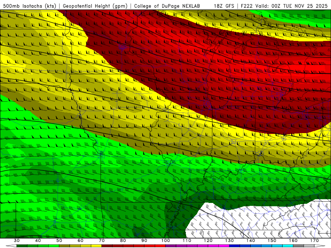Click the 30 label on the color scale
Image resolution: width=331 pixels, height=248 pixels.
click(x=17, y=241)
